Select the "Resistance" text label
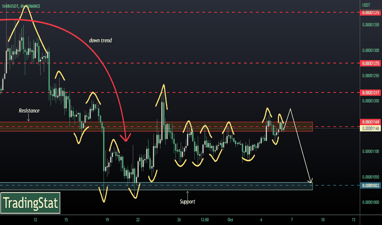This screenshot has height=225, width=382. 29,111
